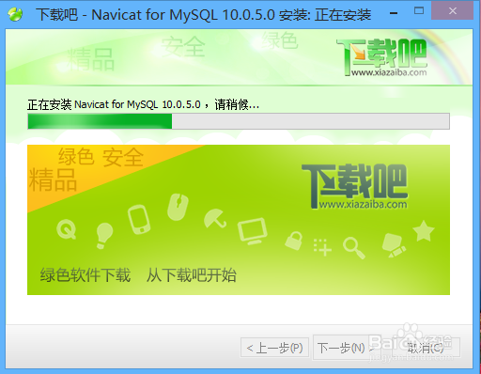Screen dimensions: 481x374
Task: Click the installer app icon in title bar
Action: click(15, 14)
